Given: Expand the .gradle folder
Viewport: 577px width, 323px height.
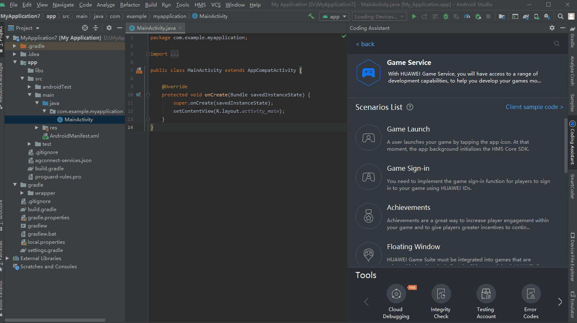Looking at the screenshot, I should click(15, 46).
